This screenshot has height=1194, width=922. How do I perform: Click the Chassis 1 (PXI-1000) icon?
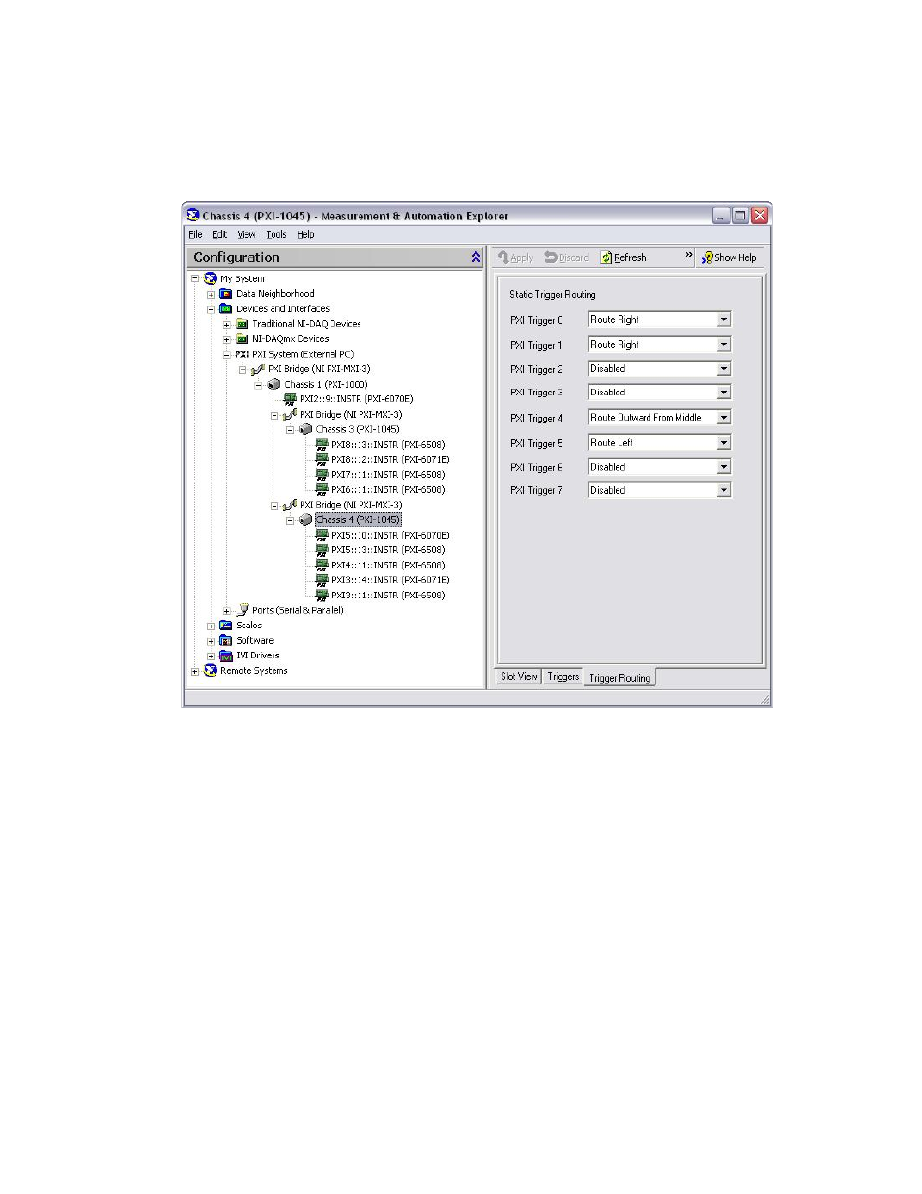tap(274, 384)
